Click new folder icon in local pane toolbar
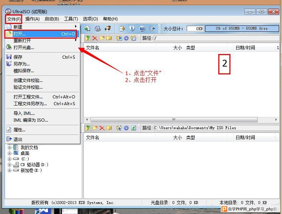 coord(95,128)
